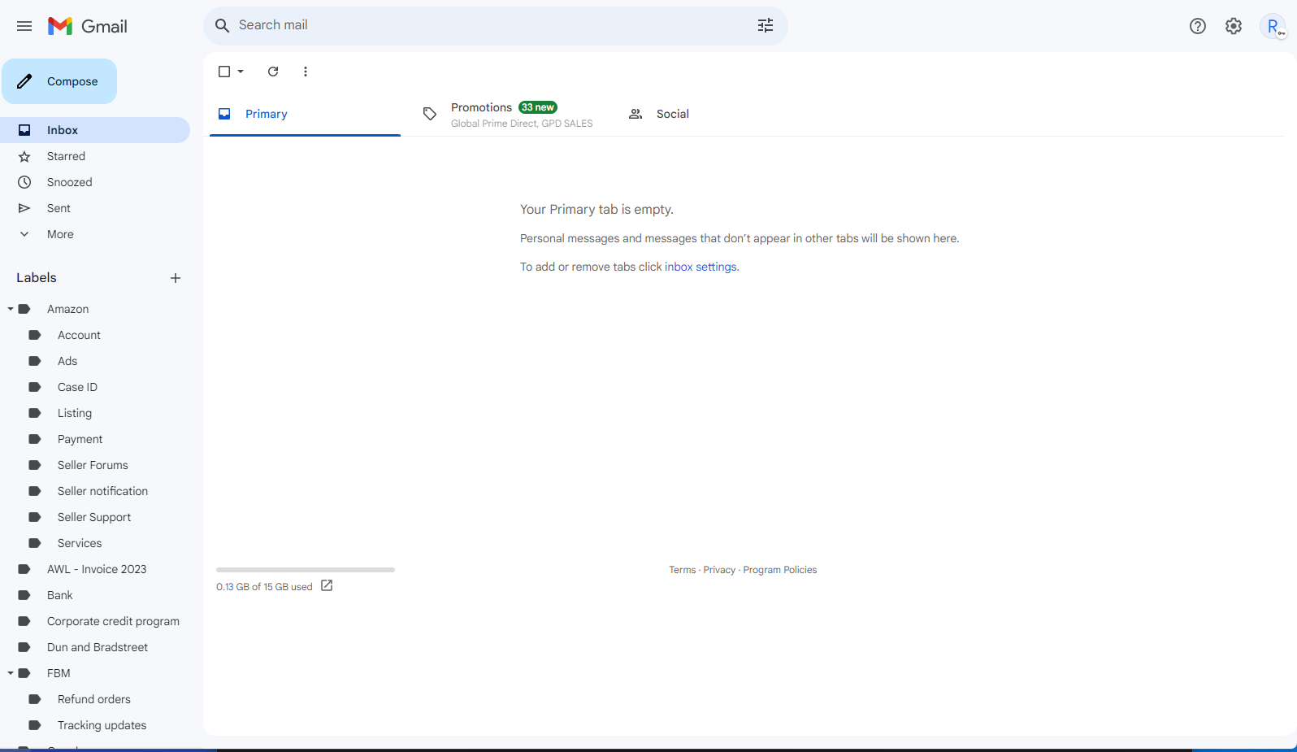The height and width of the screenshot is (752, 1297).
Task: Collapse the Amazon label tree arrow
Action: (11, 309)
